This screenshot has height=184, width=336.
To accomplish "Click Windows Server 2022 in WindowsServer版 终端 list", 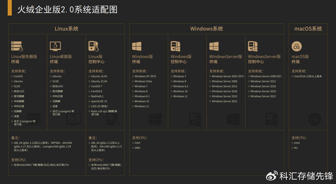I will pyautogui.click(x=224, y=102).
